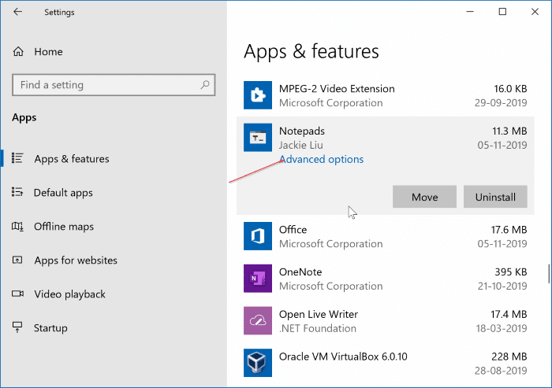Select the Notepads app name
Screen dimensions: 552x388
[302, 131]
